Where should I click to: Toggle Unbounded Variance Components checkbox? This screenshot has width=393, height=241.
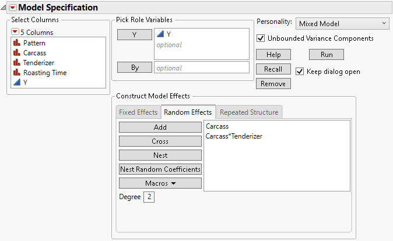click(261, 38)
